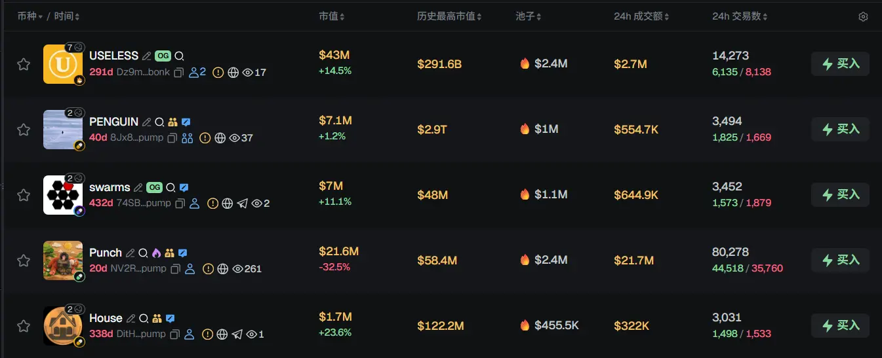
Task: Click warning alert icon on Punch row
Action: pos(208,269)
